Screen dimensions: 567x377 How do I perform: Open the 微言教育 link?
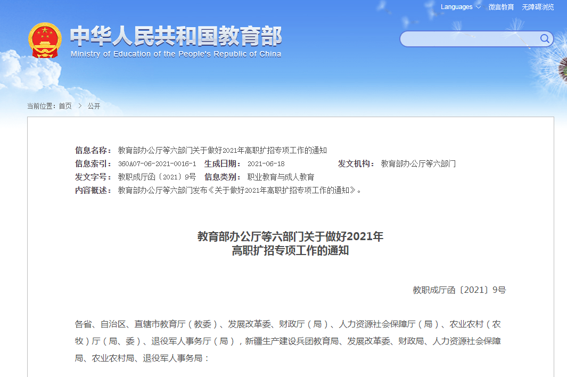pyautogui.click(x=501, y=7)
